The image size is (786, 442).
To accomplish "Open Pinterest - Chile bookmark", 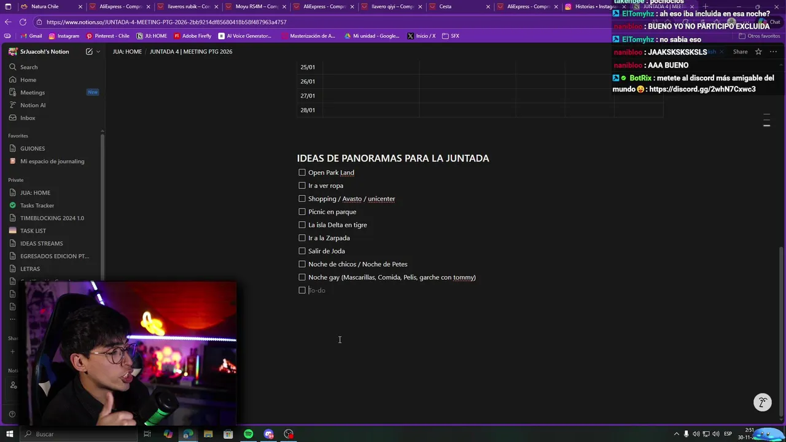I will click(107, 36).
